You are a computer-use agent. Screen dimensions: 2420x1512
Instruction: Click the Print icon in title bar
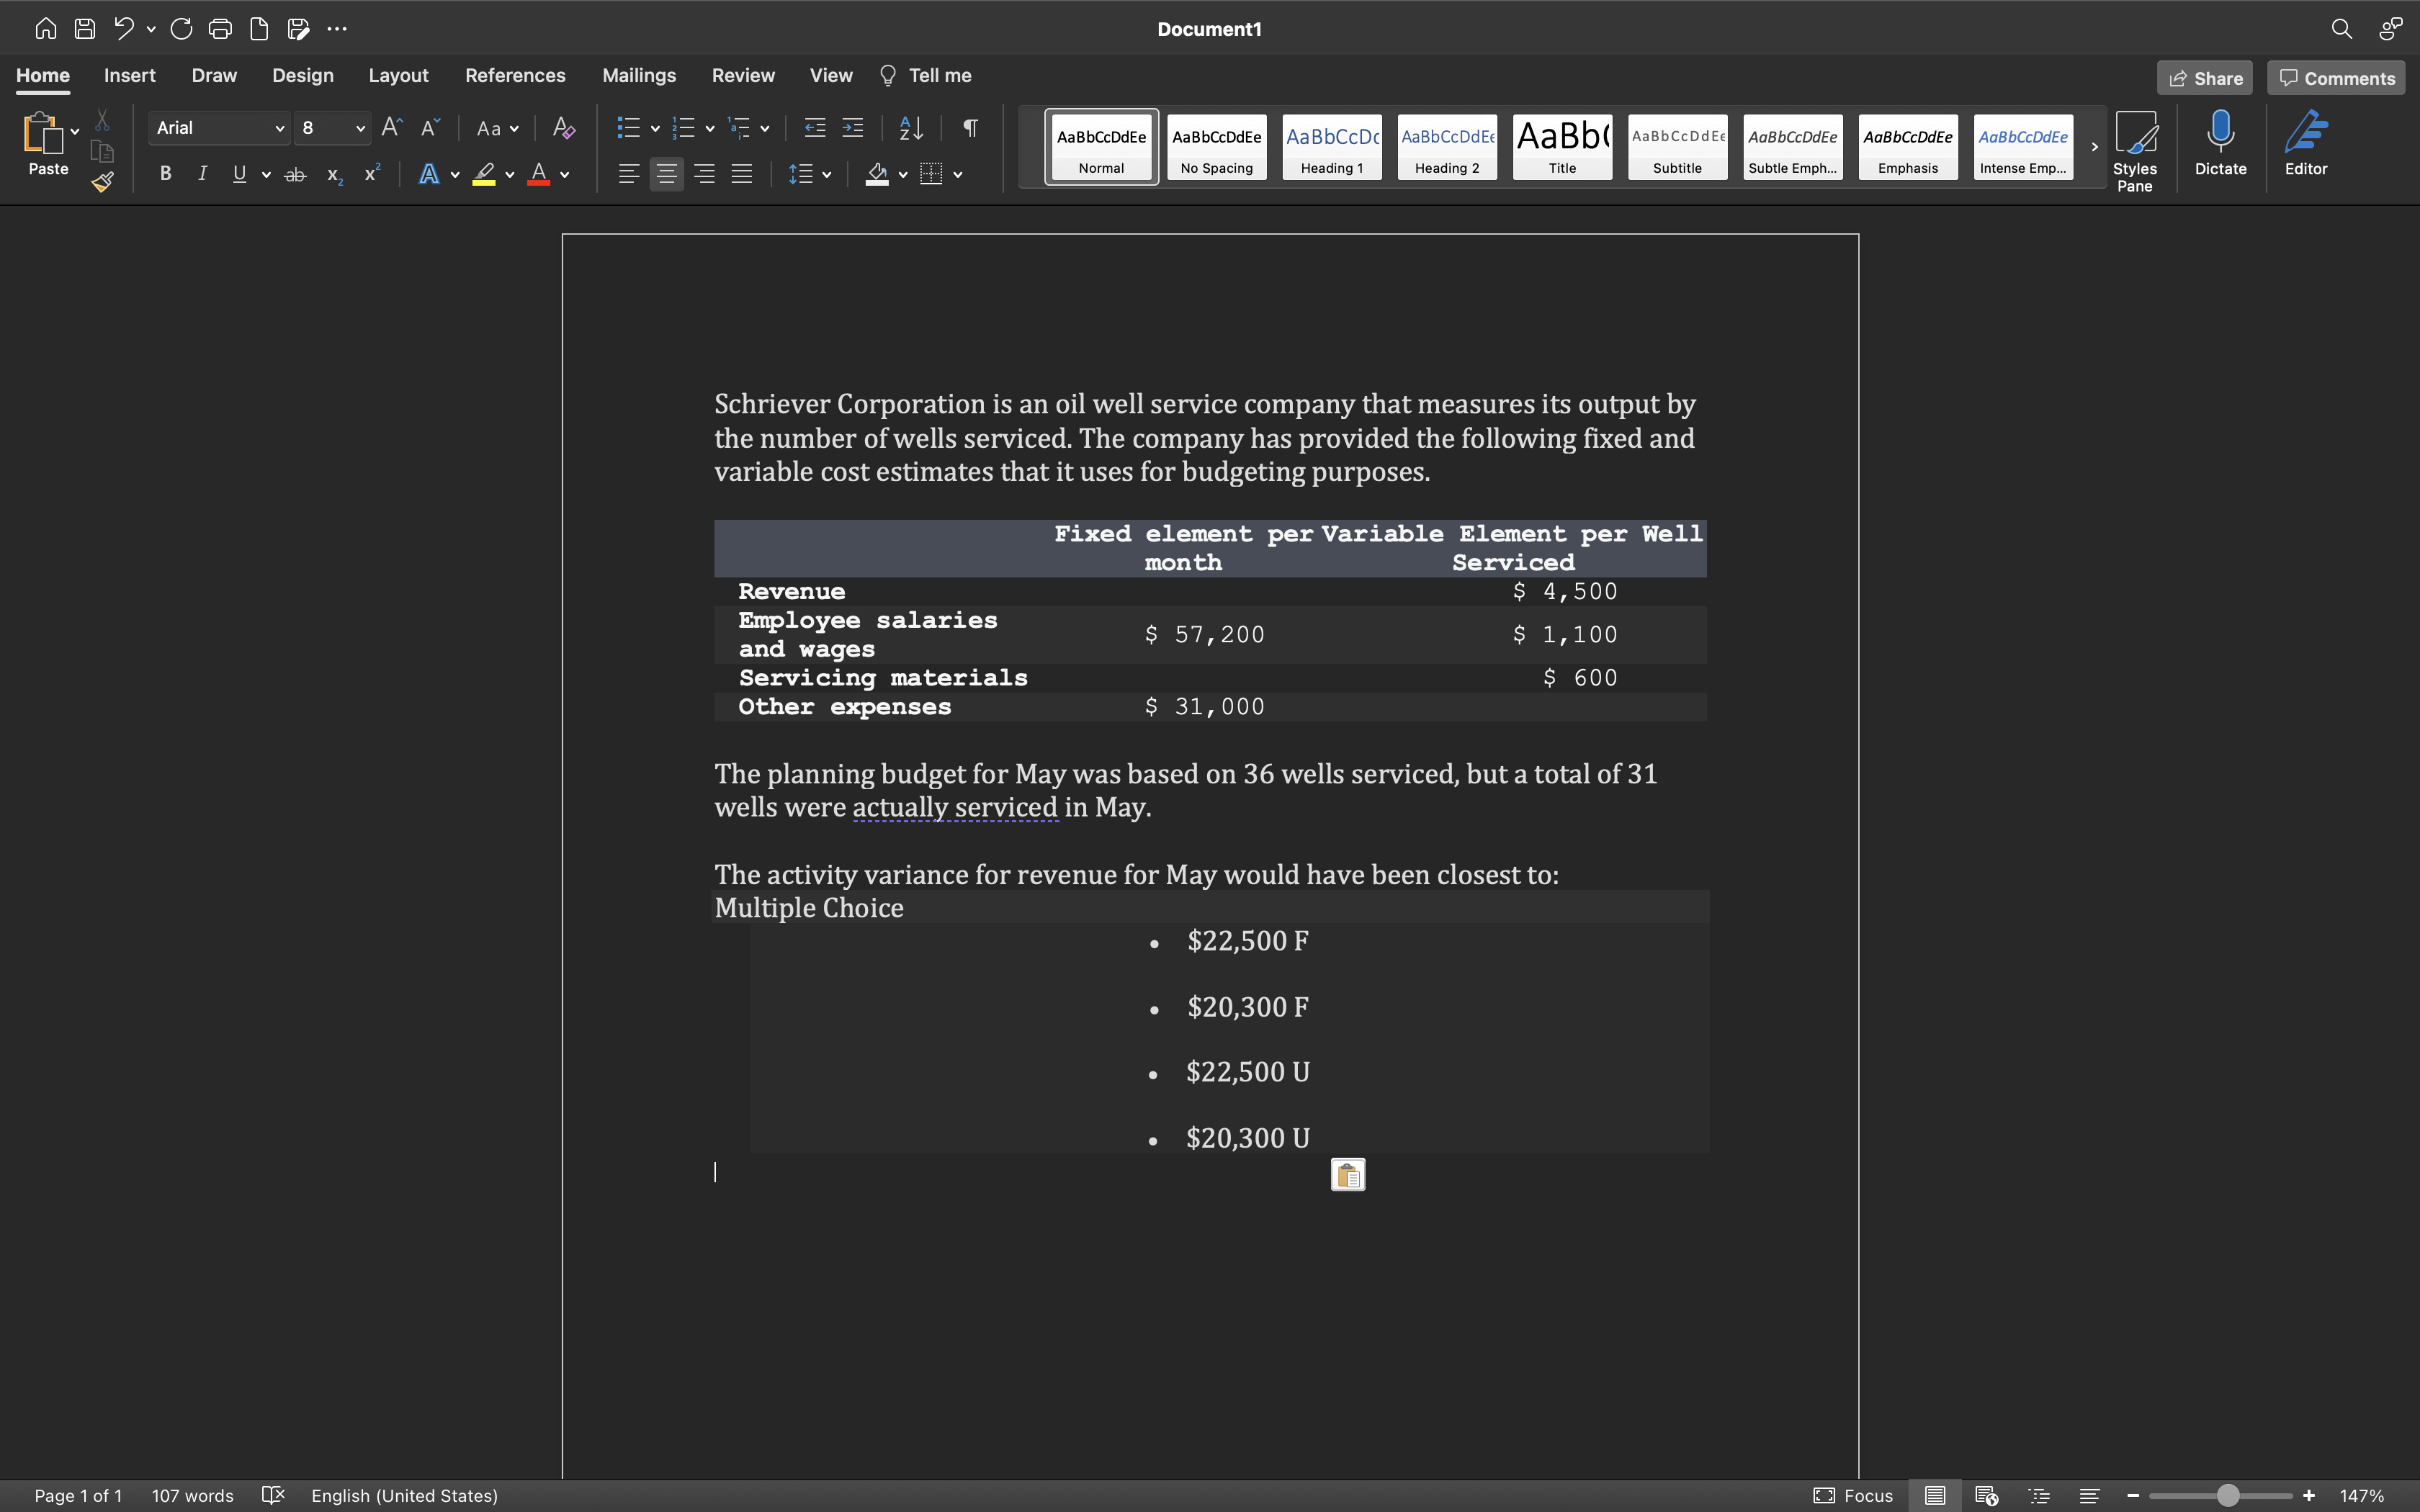(x=220, y=29)
